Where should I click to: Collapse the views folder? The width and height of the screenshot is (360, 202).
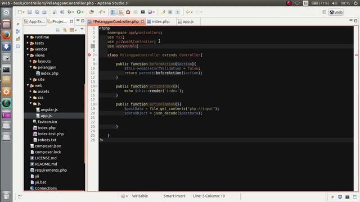(x=28, y=55)
